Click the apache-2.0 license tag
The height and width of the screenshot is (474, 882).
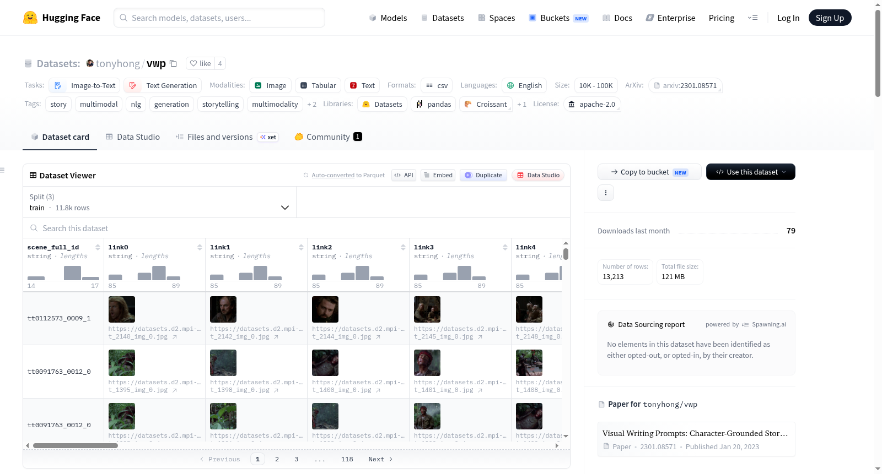point(592,104)
